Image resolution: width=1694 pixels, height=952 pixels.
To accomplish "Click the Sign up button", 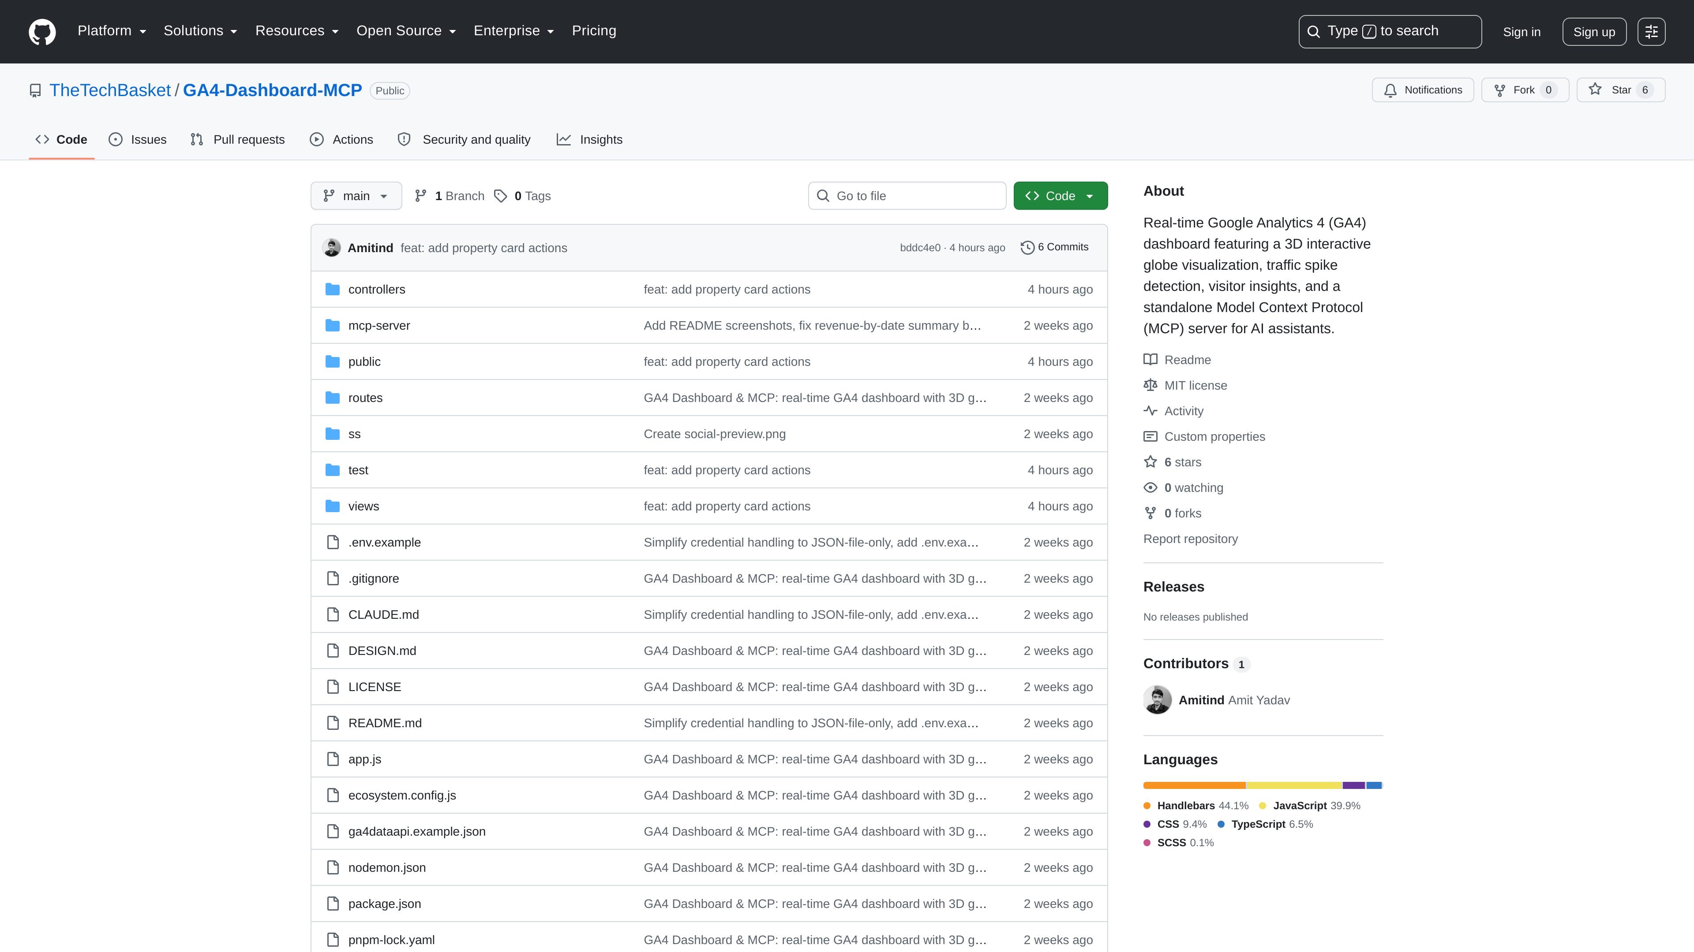I will (x=1594, y=32).
